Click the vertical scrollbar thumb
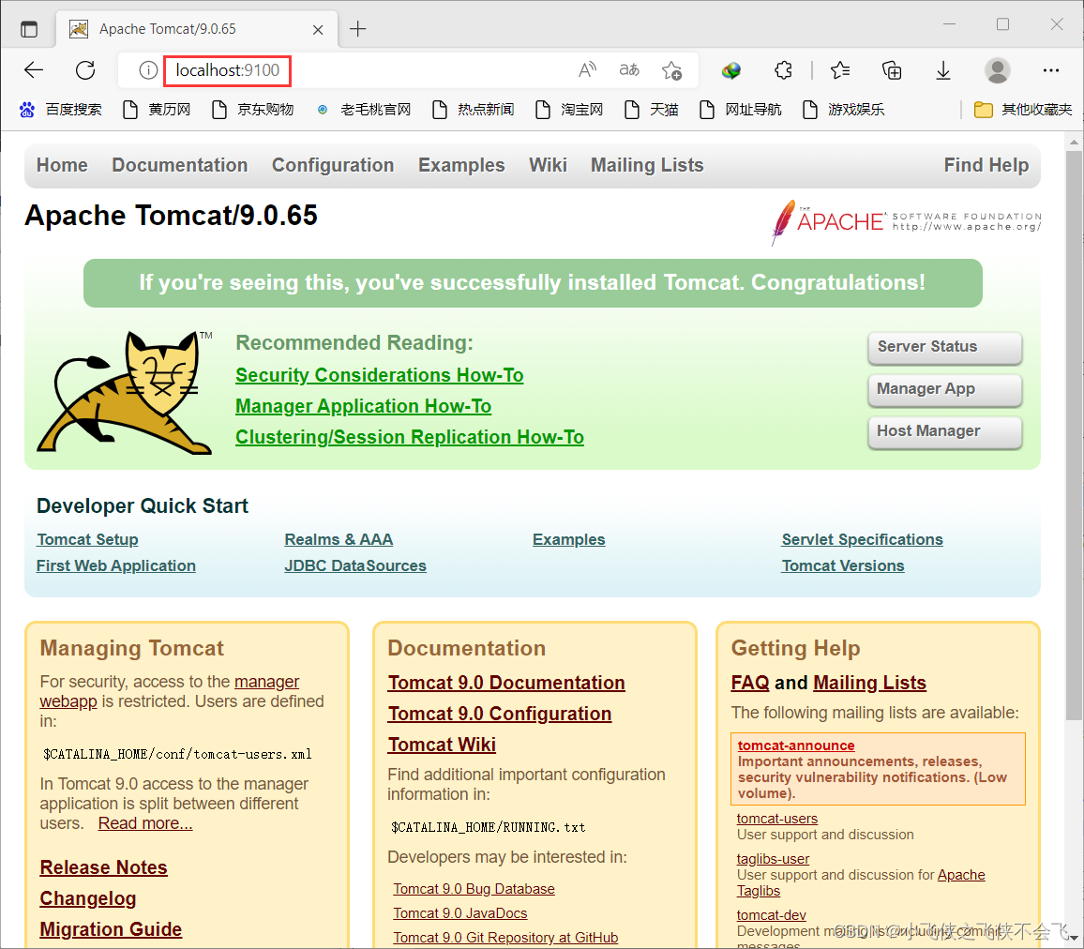Image resolution: width=1084 pixels, height=949 pixels. point(1074,435)
